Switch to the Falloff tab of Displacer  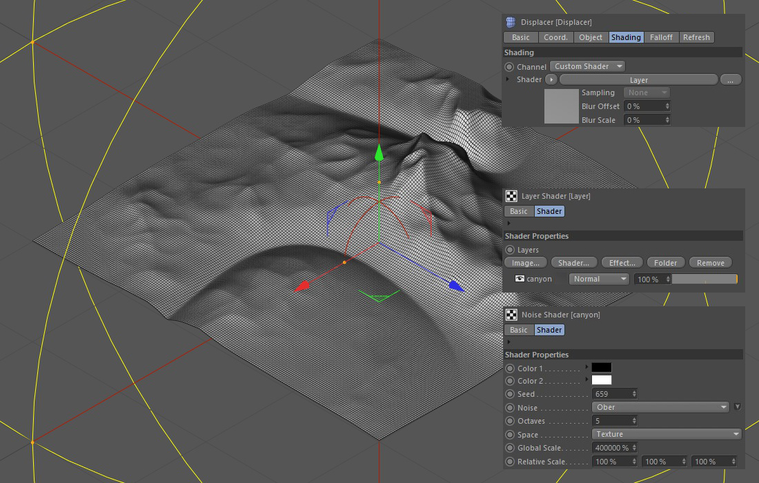coord(661,37)
